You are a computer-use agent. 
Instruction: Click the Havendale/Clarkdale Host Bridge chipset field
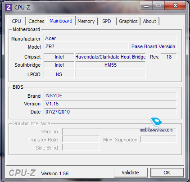click(111, 57)
